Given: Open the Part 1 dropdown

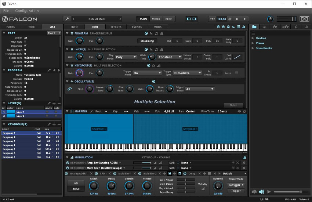Looking at the screenshot, I should point(54,33).
